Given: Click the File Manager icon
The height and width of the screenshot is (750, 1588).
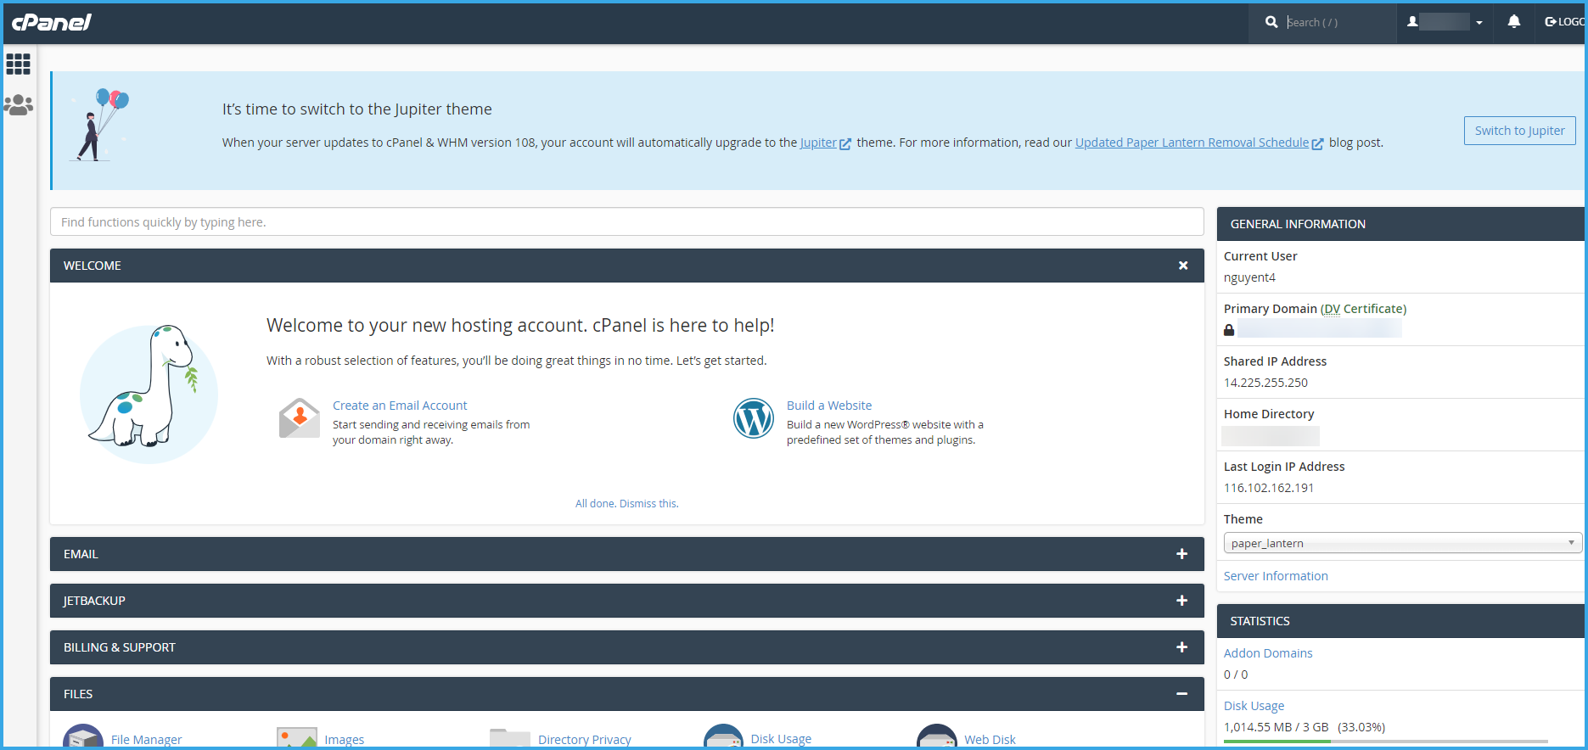Looking at the screenshot, I should coord(83,737).
